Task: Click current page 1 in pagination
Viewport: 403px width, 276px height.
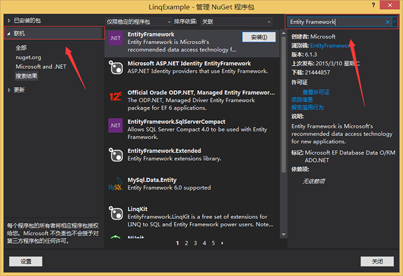Action: pos(177,243)
